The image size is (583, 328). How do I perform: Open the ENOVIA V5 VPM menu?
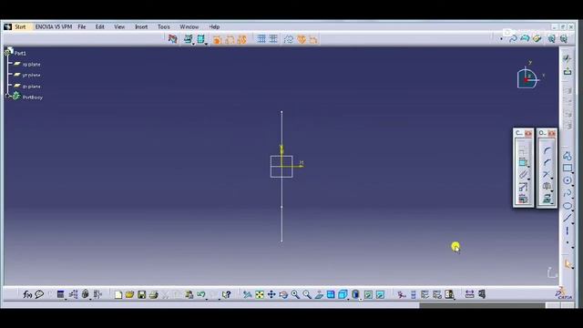[x=54, y=26]
